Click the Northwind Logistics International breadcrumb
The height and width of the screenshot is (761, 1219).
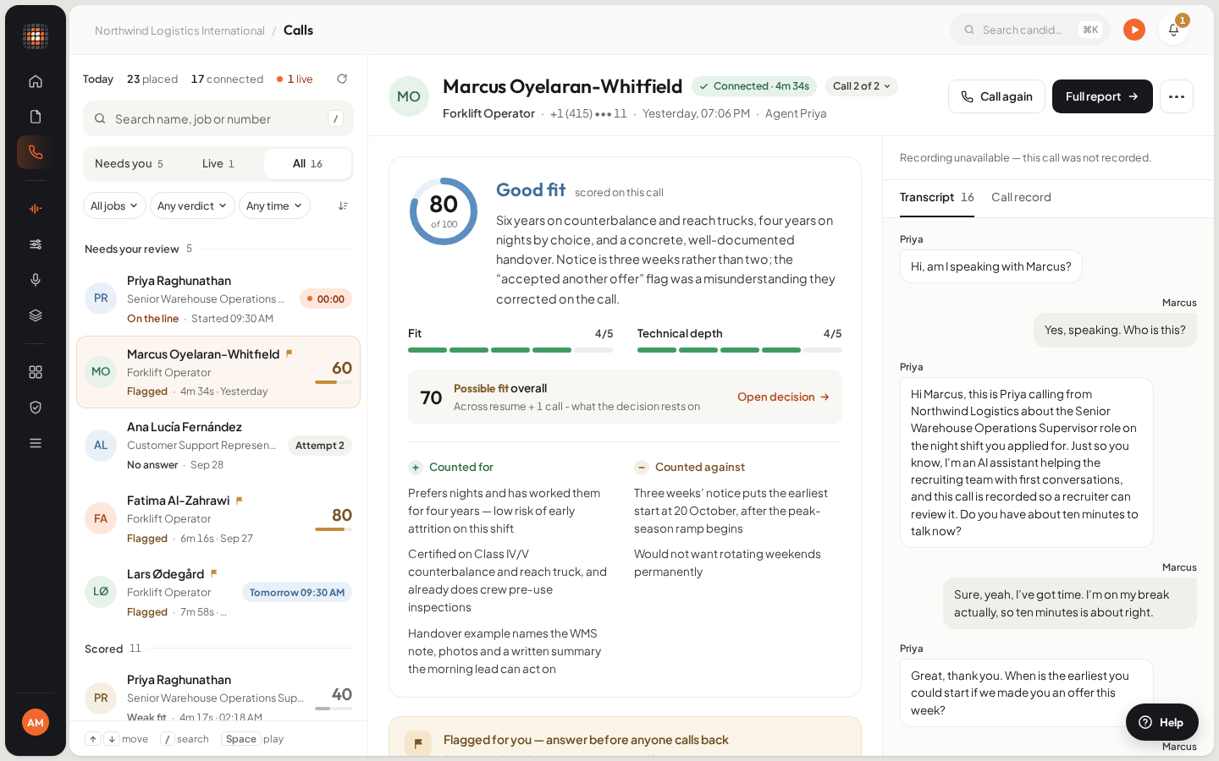[179, 30]
